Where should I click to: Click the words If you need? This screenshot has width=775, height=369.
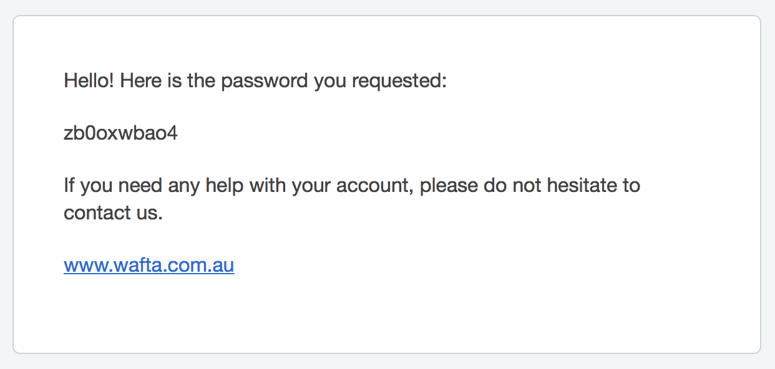[113, 186]
